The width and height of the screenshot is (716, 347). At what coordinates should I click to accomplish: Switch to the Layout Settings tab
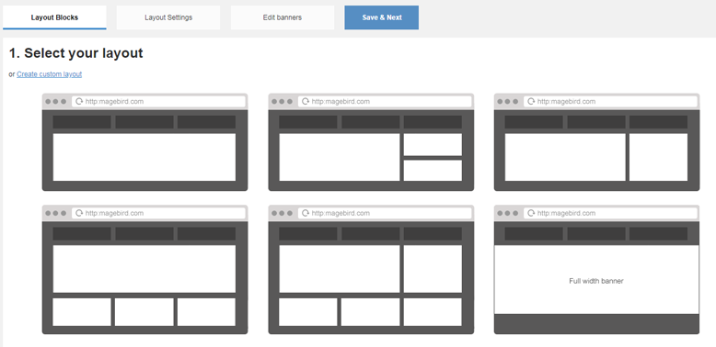168,17
